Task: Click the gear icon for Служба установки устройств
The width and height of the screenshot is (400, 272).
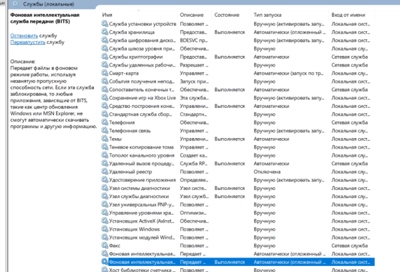Action: tap(105, 24)
